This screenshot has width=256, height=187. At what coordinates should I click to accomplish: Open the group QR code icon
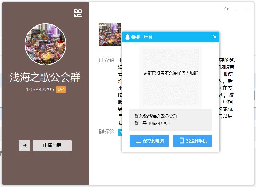[x=78, y=13]
